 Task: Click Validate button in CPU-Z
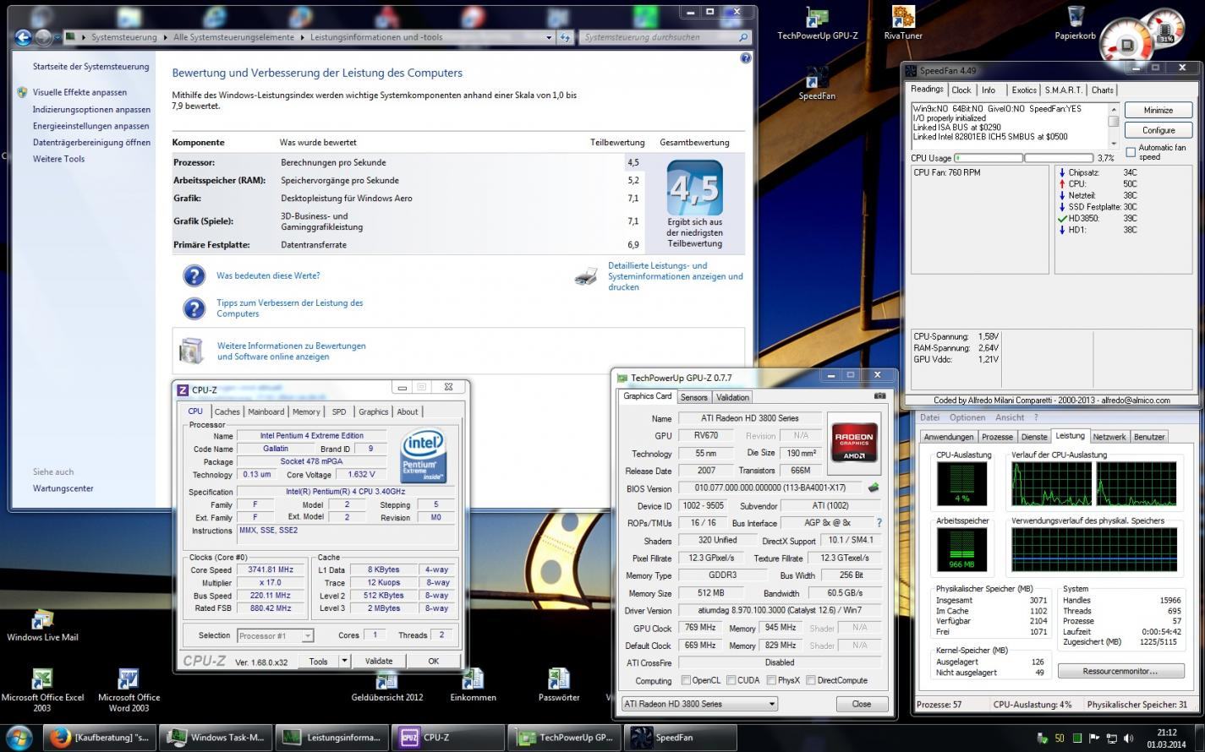tap(378, 662)
